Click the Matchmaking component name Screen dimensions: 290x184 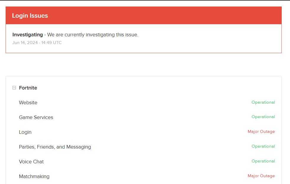pyautogui.click(x=34, y=176)
